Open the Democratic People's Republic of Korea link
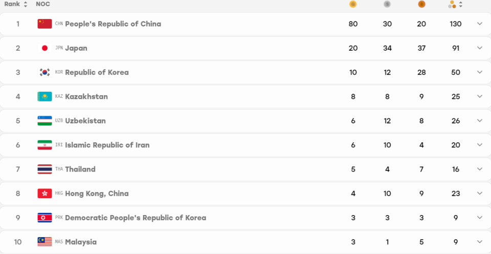The image size is (491, 254). pyautogui.click(x=136, y=218)
